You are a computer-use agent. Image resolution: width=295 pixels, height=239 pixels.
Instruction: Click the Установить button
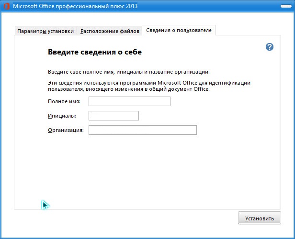260,218
